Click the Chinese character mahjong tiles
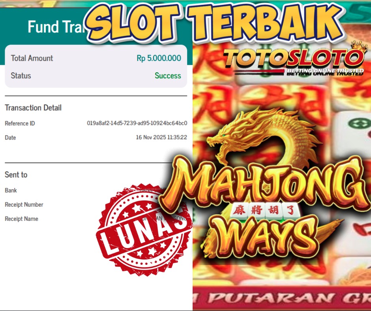Screen dimensions: 371x311 [x=265, y=211]
